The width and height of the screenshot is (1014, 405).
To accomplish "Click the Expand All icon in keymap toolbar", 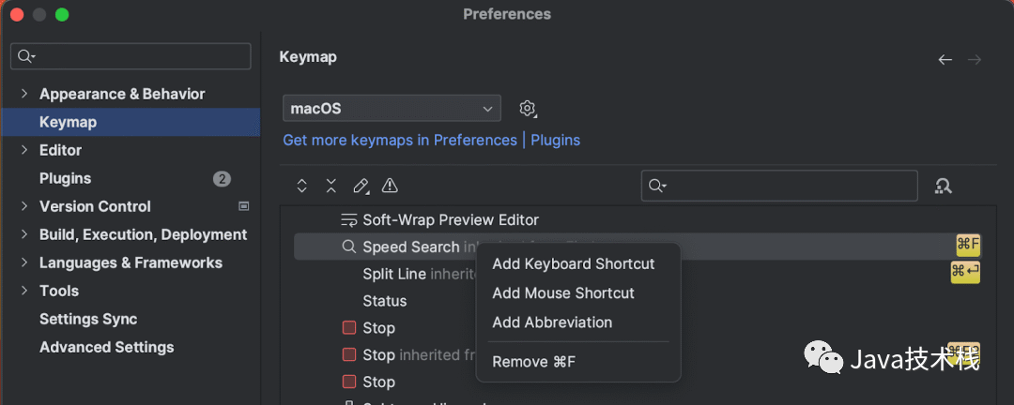I will click(x=301, y=186).
